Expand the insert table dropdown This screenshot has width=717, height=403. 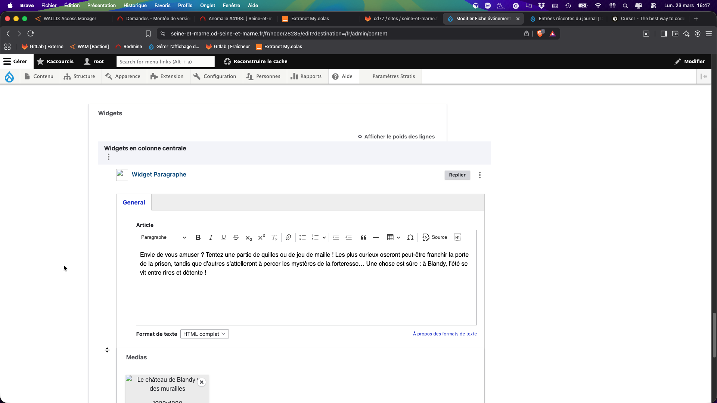pos(398,237)
